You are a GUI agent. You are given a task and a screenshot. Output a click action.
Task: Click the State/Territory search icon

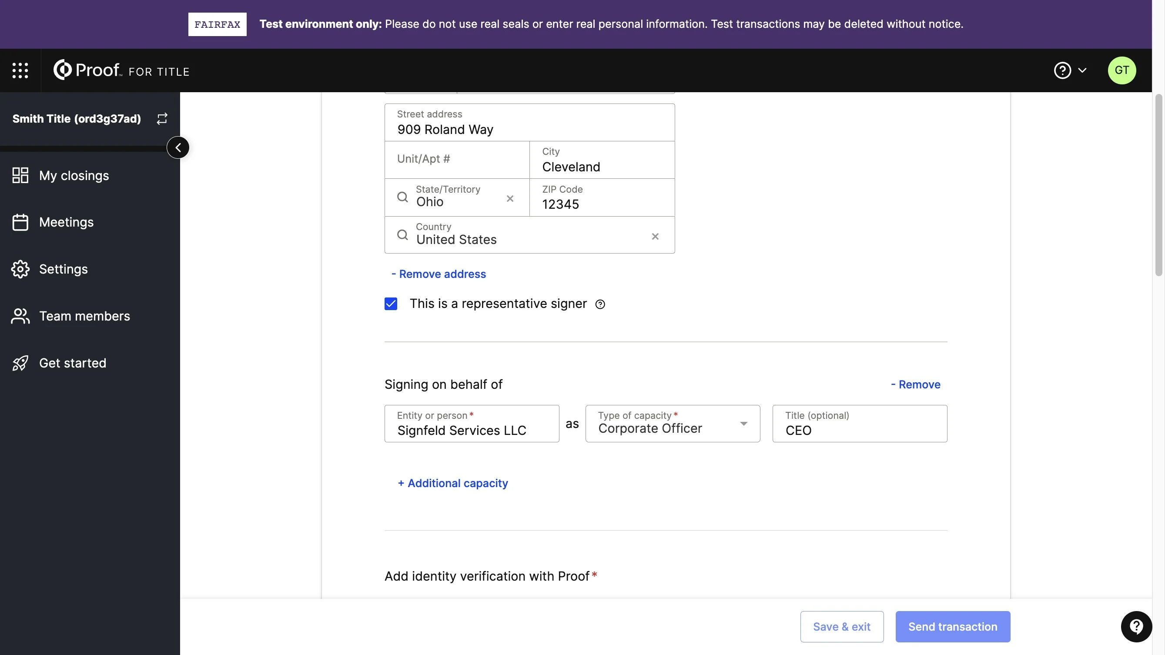tap(402, 197)
